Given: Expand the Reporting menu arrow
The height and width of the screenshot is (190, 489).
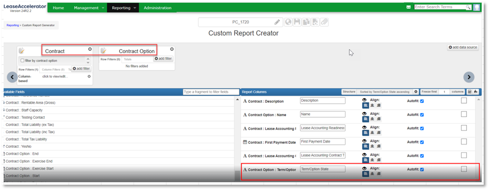Looking at the screenshot, I should point(135,8).
